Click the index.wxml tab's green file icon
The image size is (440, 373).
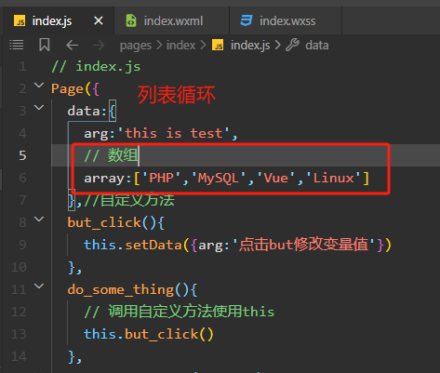131,20
